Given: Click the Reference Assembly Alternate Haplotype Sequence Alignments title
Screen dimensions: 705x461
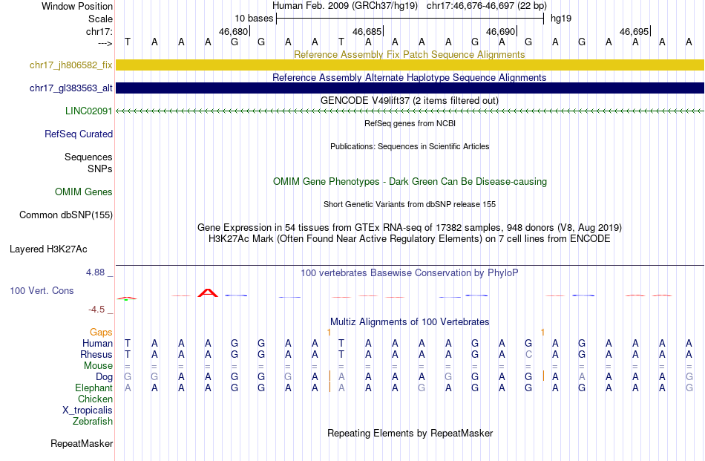Looking at the screenshot, I should pos(410,77).
